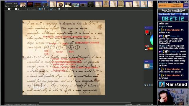Click the 08:27:12 timer display
189x106 pixels.
pyautogui.click(x=173, y=19)
